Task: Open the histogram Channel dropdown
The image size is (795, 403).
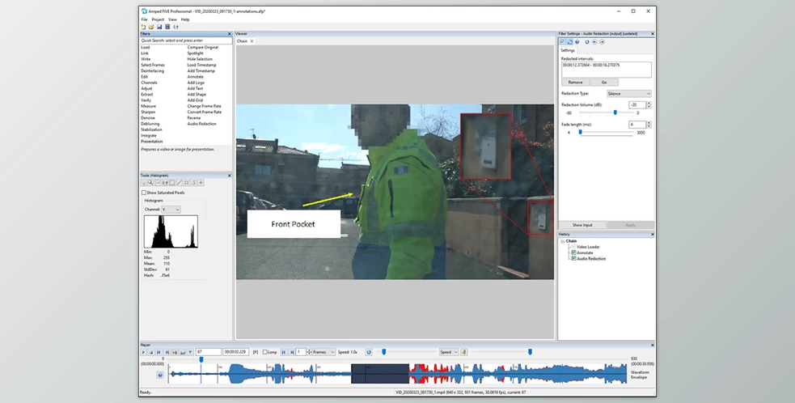Action: point(171,210)
